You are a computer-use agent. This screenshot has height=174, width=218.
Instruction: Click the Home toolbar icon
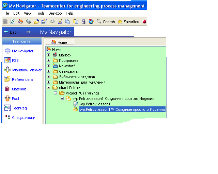pyautogui.click(x=20, y=21)
